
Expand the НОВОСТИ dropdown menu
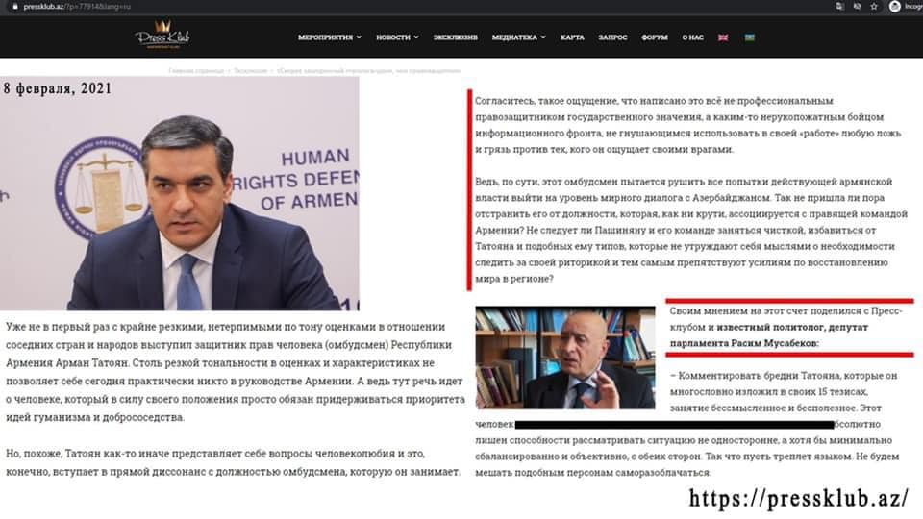click(397, 37)
